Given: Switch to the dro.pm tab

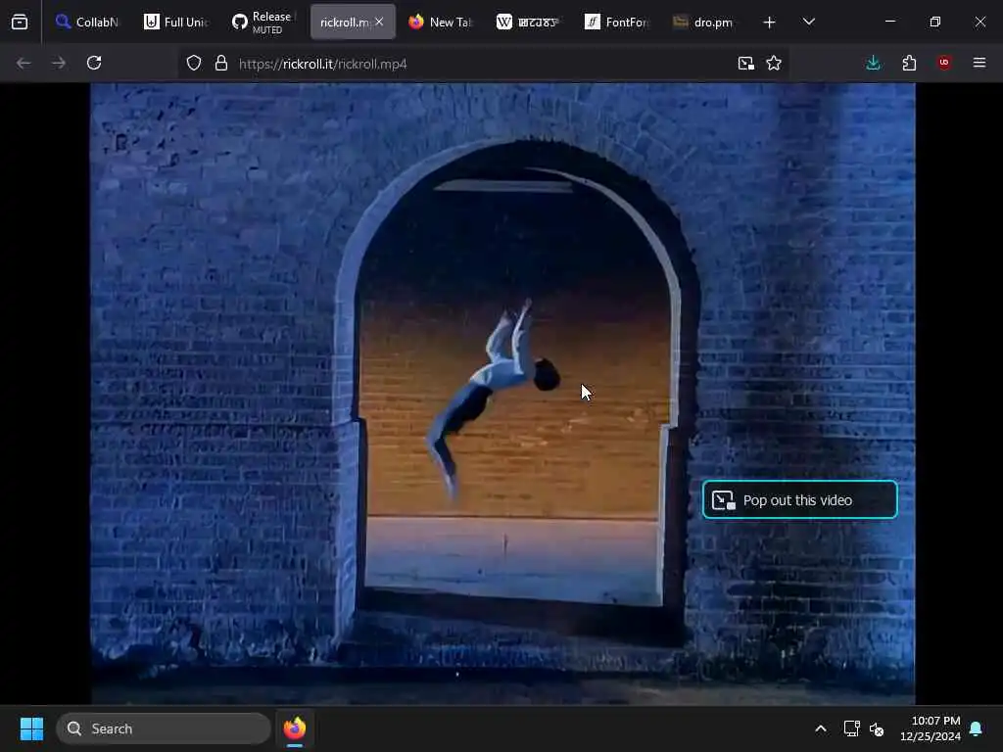Looking at the screenshot, I should (x=704, y=23).
